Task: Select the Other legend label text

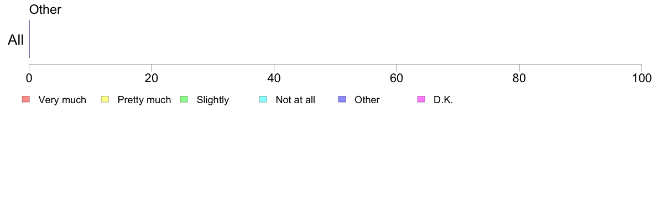Action: tap(367, 100)
